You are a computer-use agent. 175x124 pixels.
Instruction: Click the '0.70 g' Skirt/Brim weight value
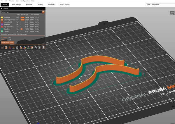pyautogui.click(x=37, y=29)
